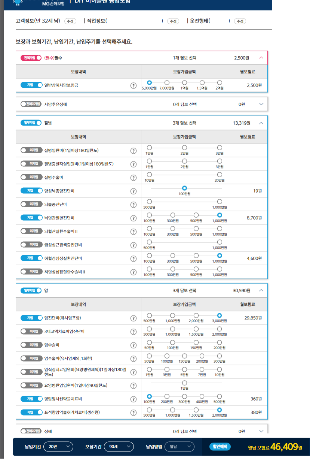Select 1,000만원 for 표적항암약물허가치료비
The height and width of the screenshot is (462, 310).
point(172,410)
